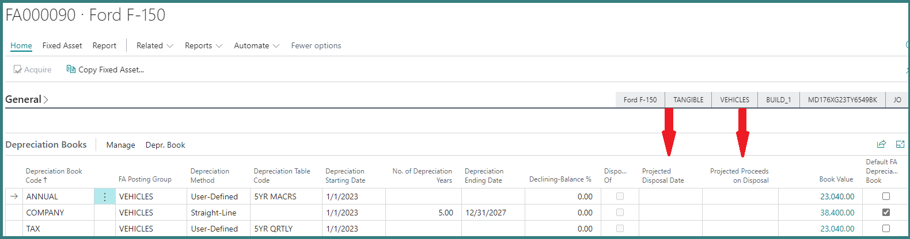The image size is (910, 239).
Task: Click the MD176XG23TY6549BK serial number field
Action: tap(842, 99)
